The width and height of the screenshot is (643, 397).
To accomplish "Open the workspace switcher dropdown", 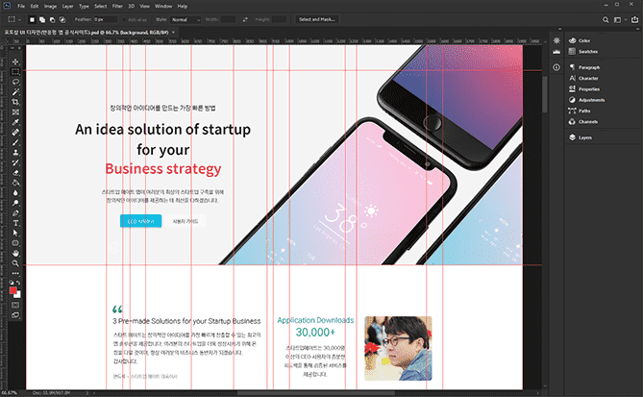I will [620, 19].
